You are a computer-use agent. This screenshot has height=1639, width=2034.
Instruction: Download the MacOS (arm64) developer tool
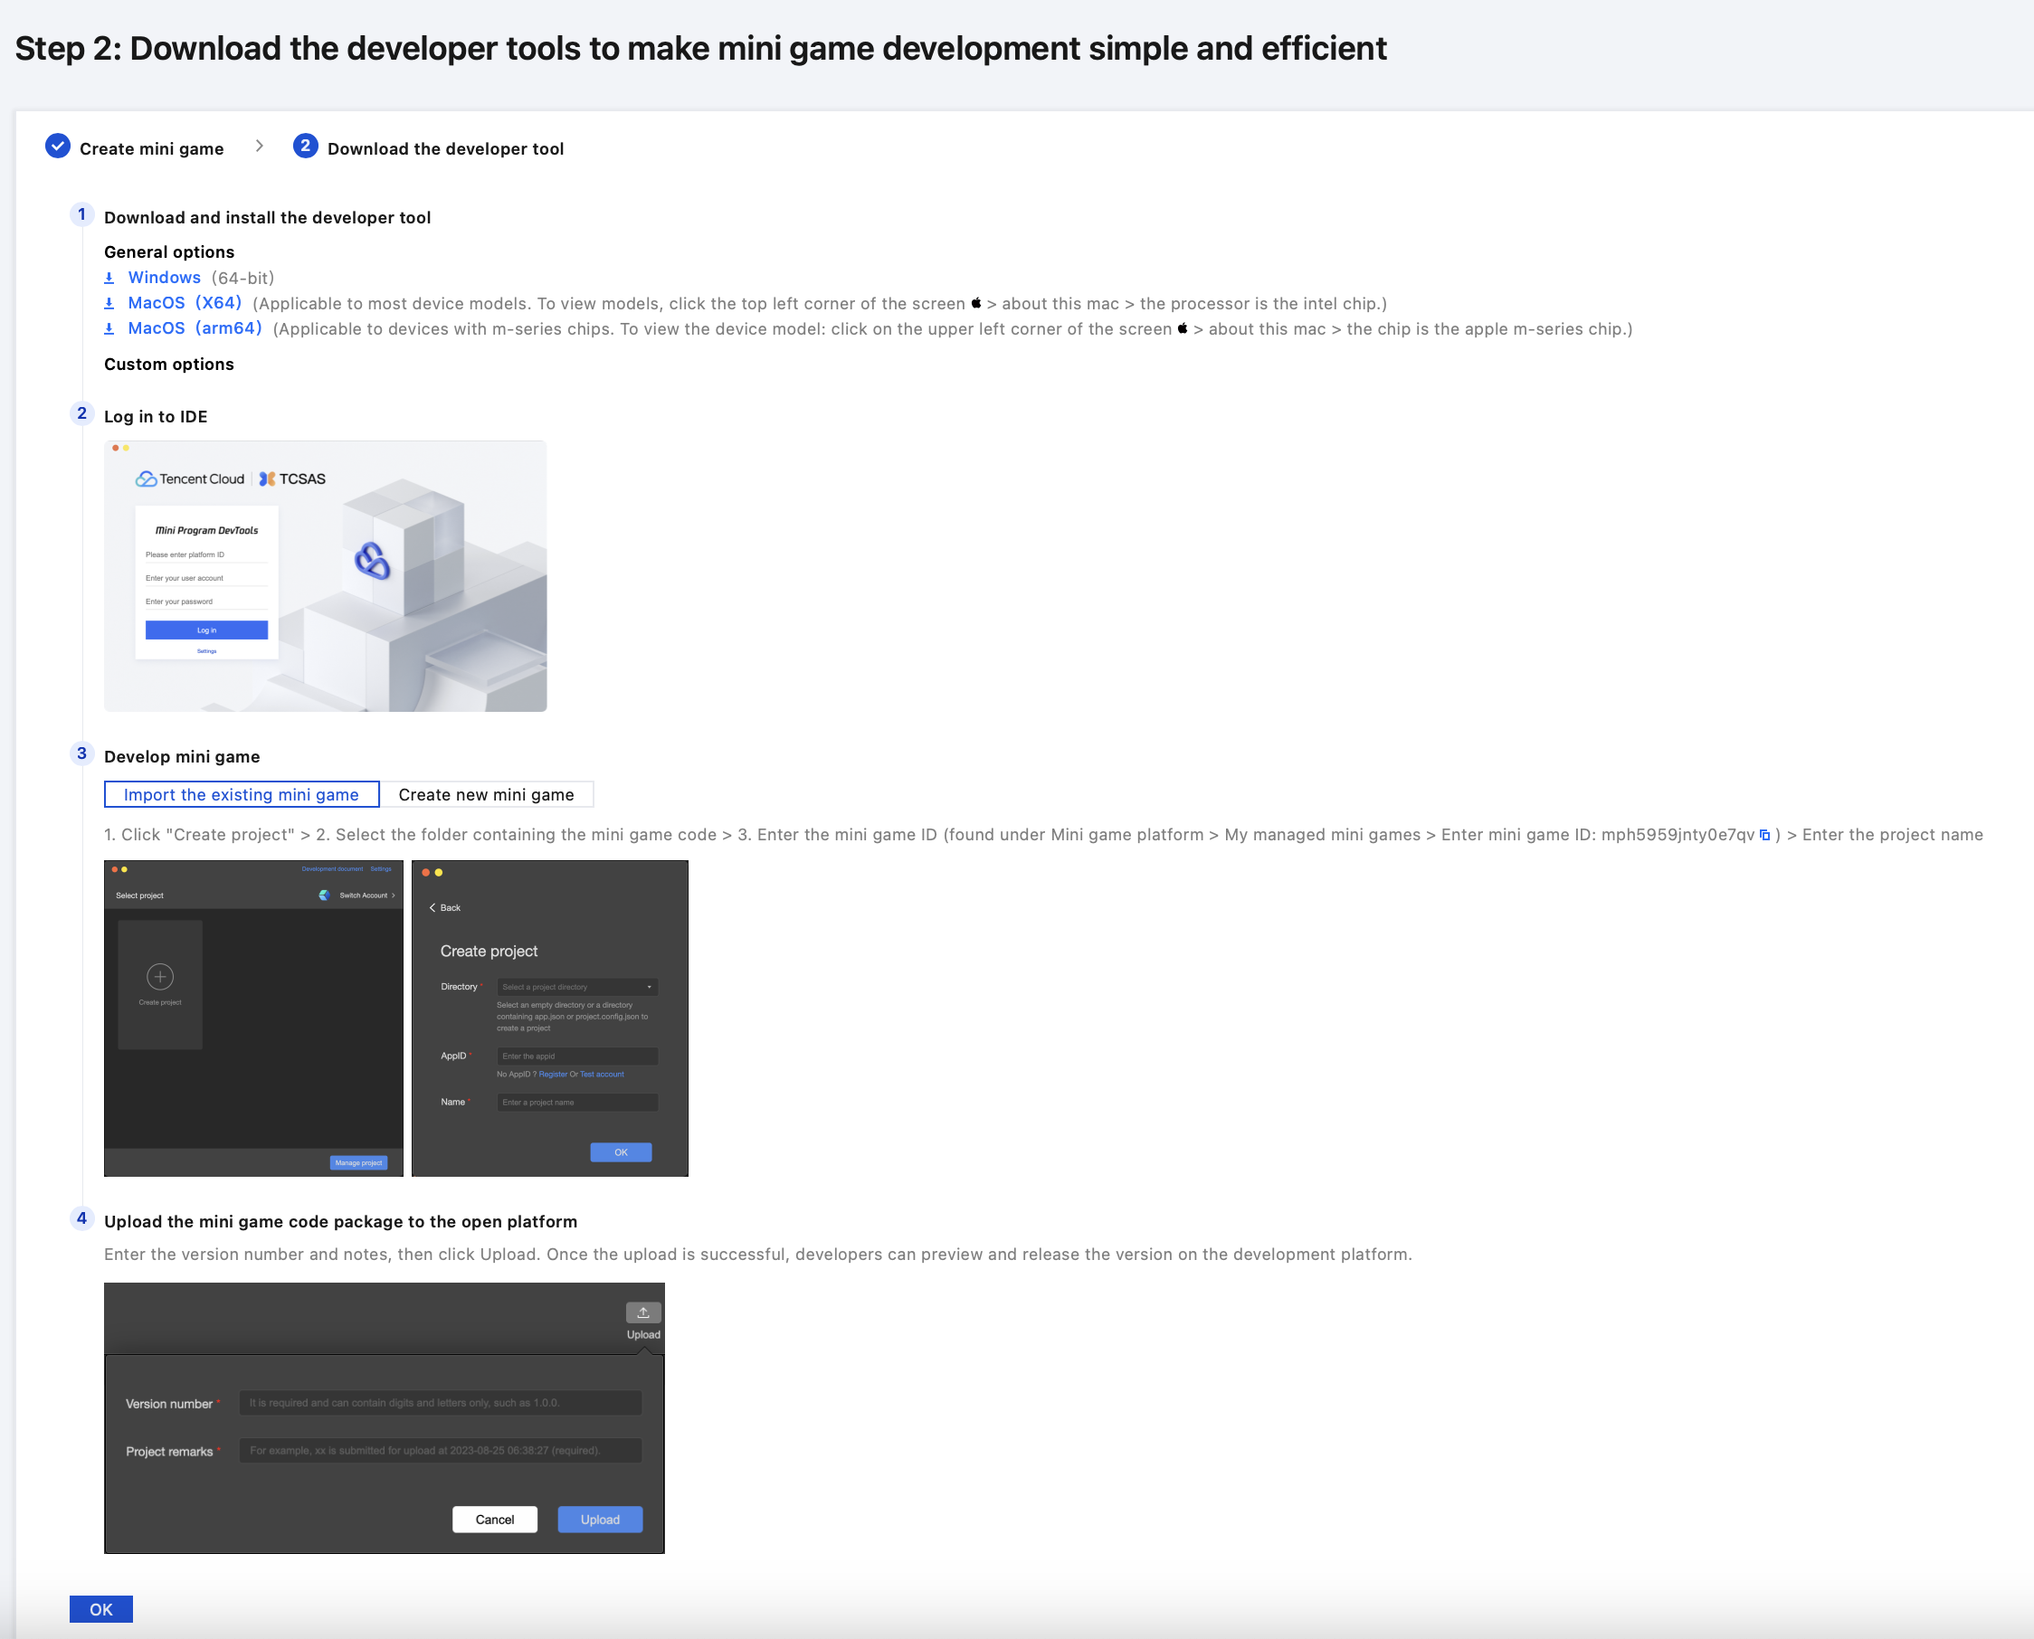coord(195,328)
